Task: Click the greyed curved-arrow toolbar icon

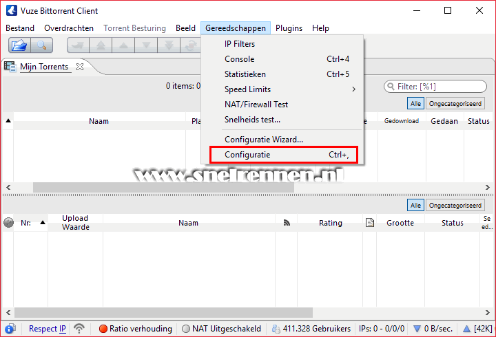Action: pyautogui.click(x=78, y=45)
